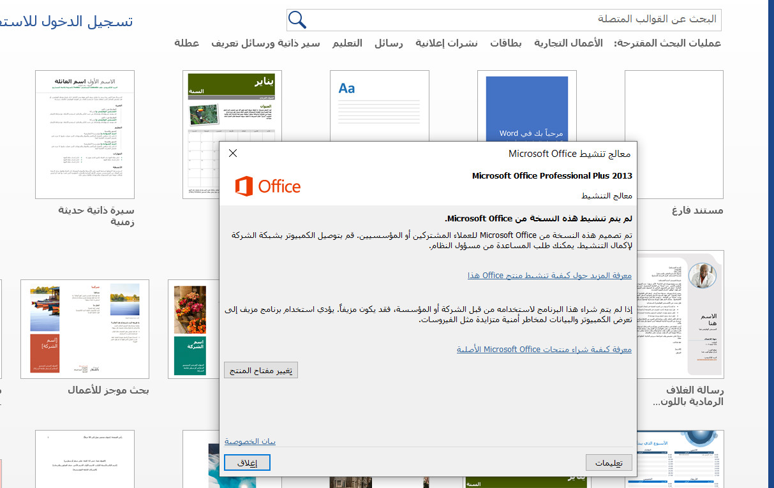Open the grey cover letter template thumbnail
This screenshot has width=774, height=488.
click(x=680, y=313)
